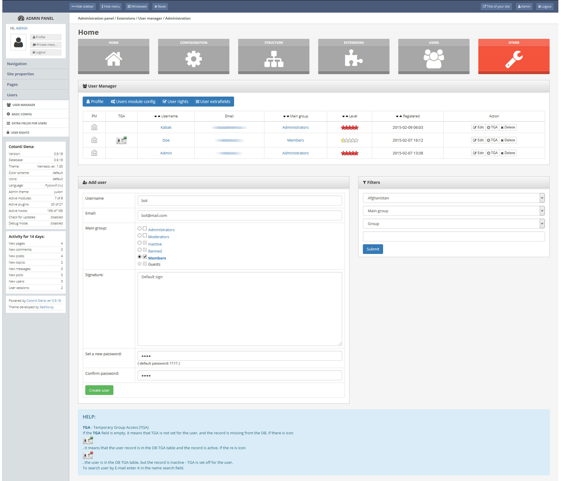
Task: Uncheck the Members group checkbox
Action: (145, 257)
